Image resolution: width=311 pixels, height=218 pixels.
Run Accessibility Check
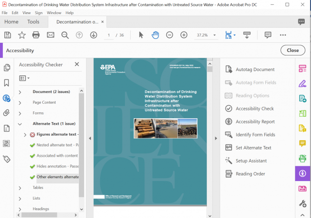tap(254, 109)
